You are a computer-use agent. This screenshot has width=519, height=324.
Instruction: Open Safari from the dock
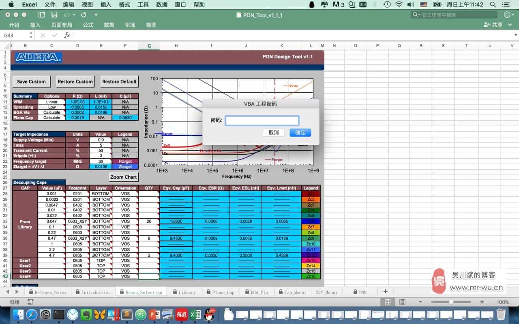32,314
